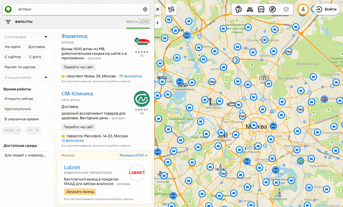Enable the С фото filter
This screenshot has width=343, height=207.
(35, 57)
